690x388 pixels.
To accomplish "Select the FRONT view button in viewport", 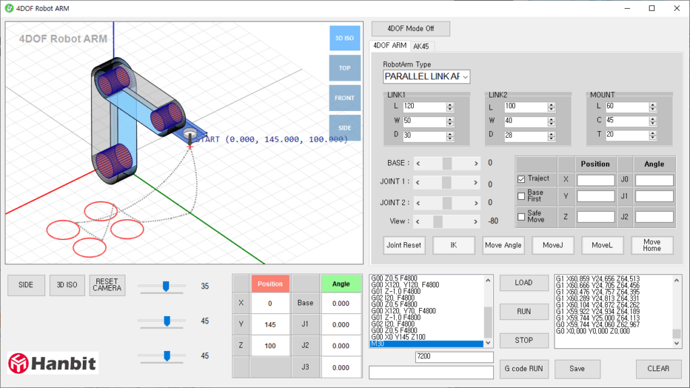I will (344, 98).
